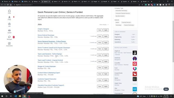Screen dimensions: 174x98
Task: Click Big Data Analytics tag
Action: (x=120, y=16)
